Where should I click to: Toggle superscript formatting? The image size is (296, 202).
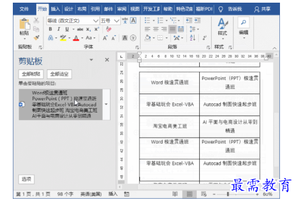point(97,29)
